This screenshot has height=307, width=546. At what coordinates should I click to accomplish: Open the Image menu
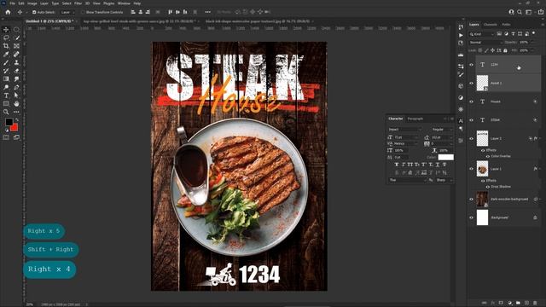[32, 3]
